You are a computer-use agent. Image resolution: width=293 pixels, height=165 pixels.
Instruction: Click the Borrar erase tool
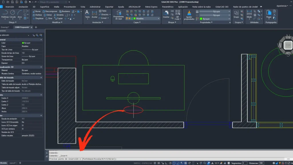pyautogui.click(x=37, y=11)
